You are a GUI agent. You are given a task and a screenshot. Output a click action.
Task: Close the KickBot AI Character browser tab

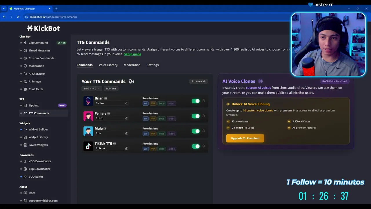pyautogui.click(x=50, y=8)
